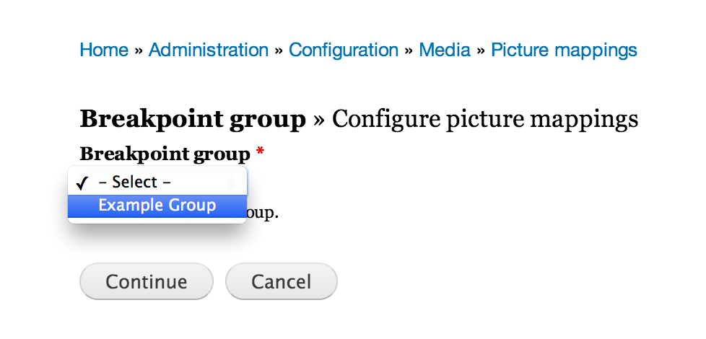
Task: Open the Picture mappings breadcrumb link
Action: pyautogui.click(x=565, y=50)
